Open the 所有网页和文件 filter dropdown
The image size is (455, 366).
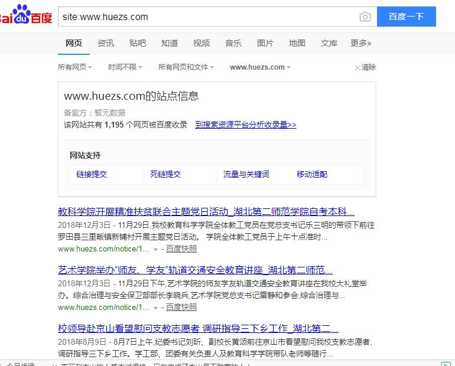coord(186,67)
